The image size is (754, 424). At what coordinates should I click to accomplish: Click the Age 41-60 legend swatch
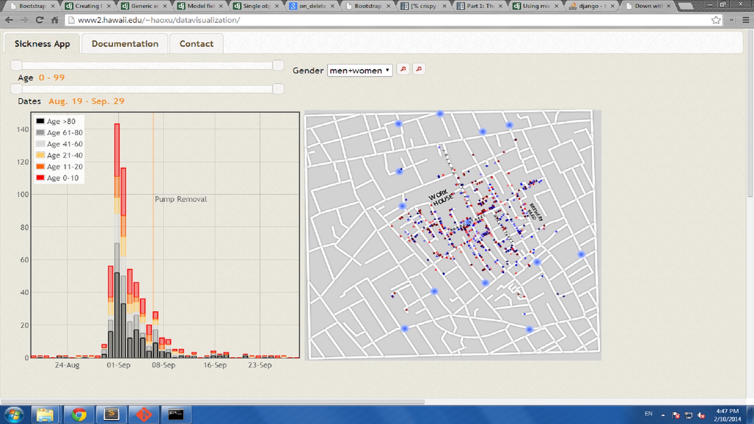click(40, 144)
